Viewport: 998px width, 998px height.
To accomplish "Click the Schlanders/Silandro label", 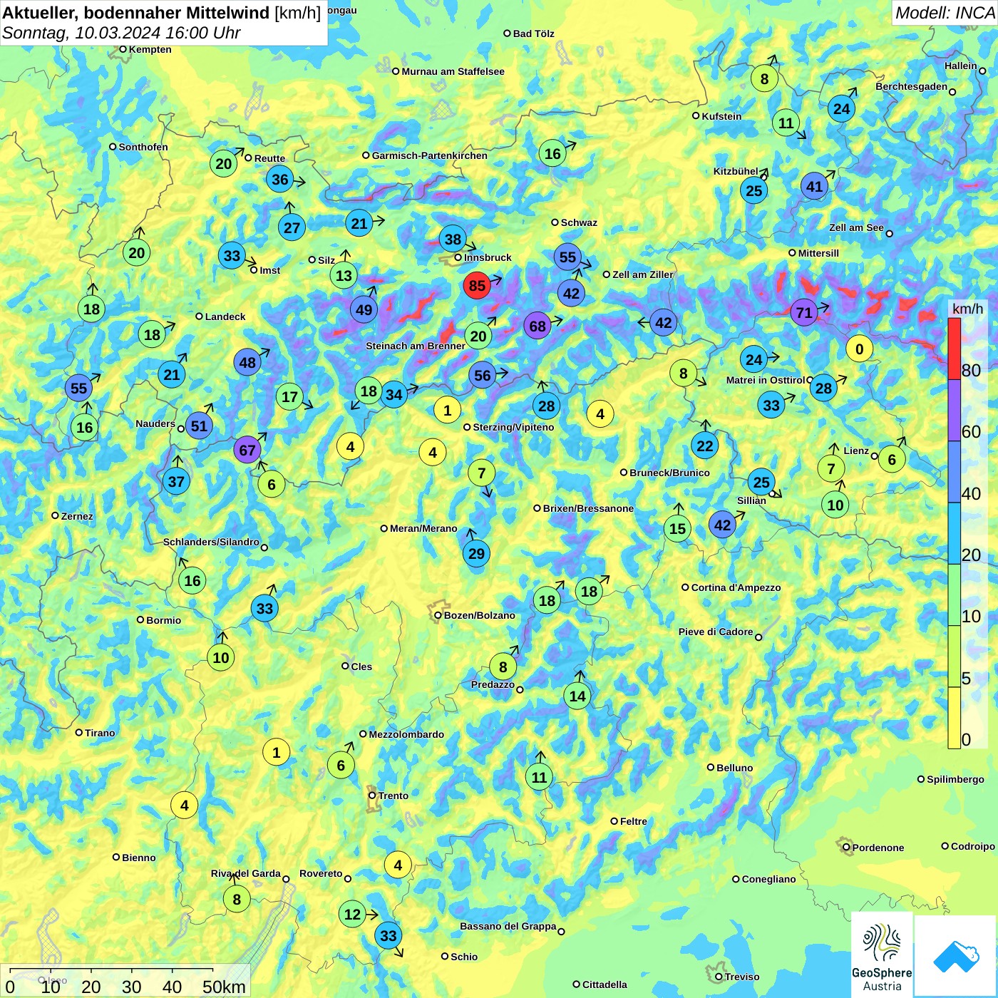I will 211,542.
